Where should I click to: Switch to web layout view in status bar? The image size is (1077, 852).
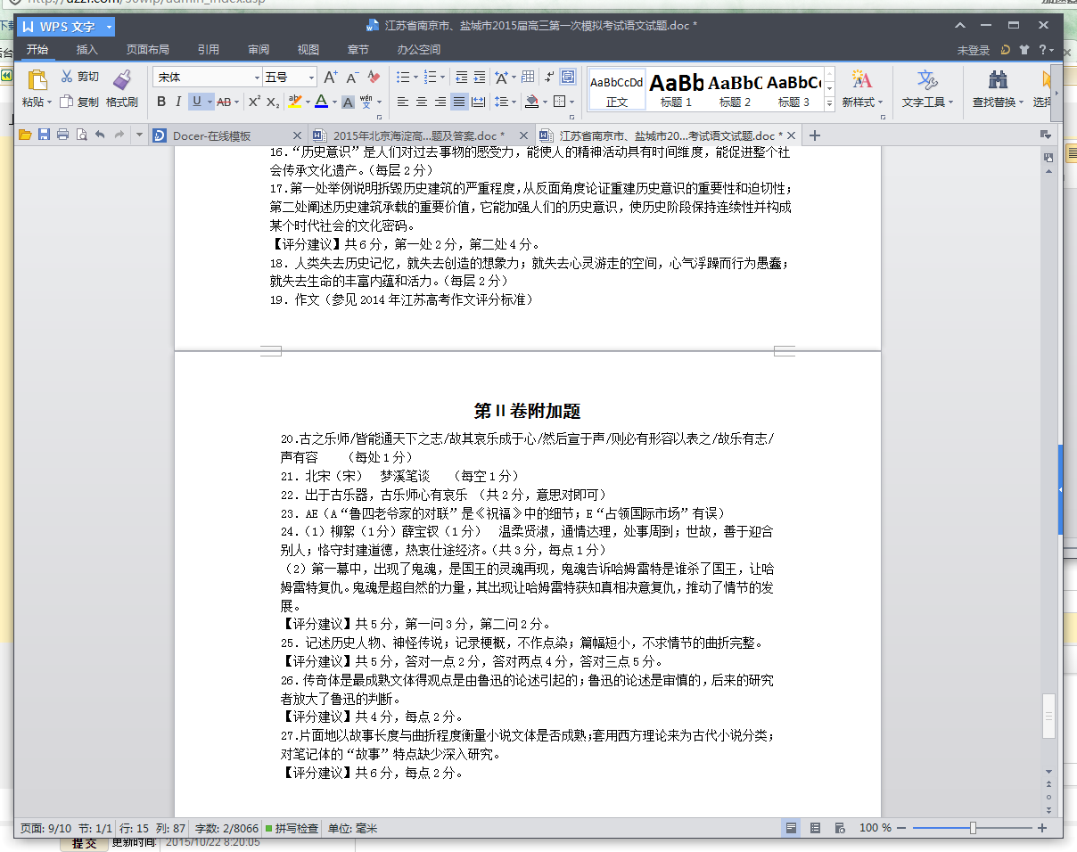840,829
